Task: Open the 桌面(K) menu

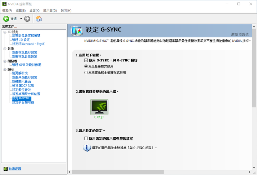Action: pyautogui.click(x=34, y=10)
